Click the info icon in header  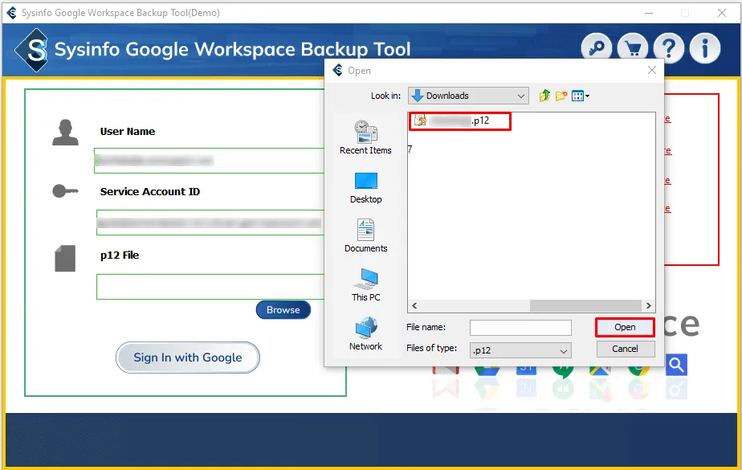tap(705, 48)
